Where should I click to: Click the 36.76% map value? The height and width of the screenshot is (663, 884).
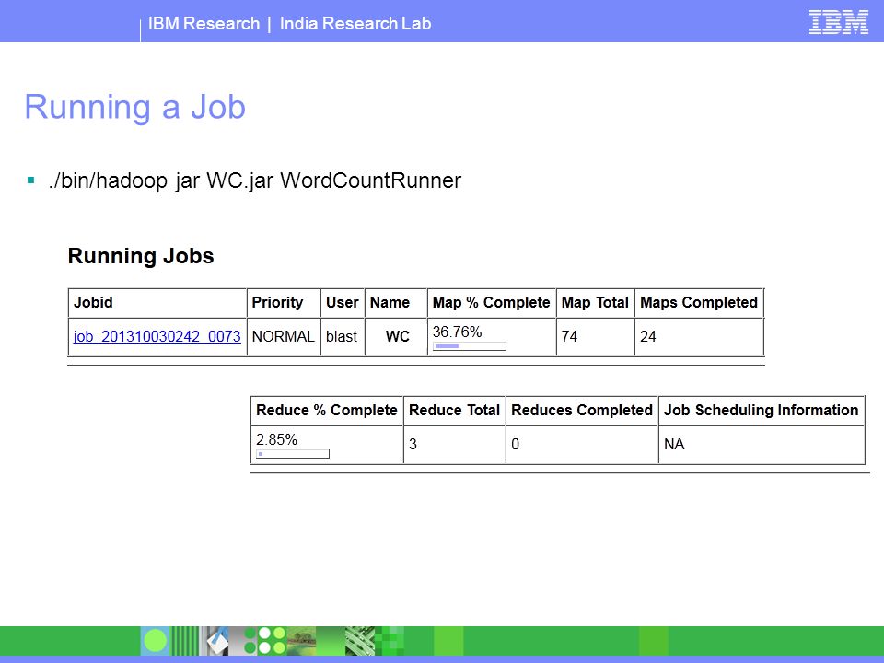point(458,331)
